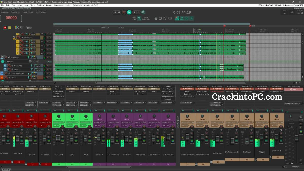The image size is (304, 171).
Task: Select the Mellotron mixer track name
Action: click(141, 154)
